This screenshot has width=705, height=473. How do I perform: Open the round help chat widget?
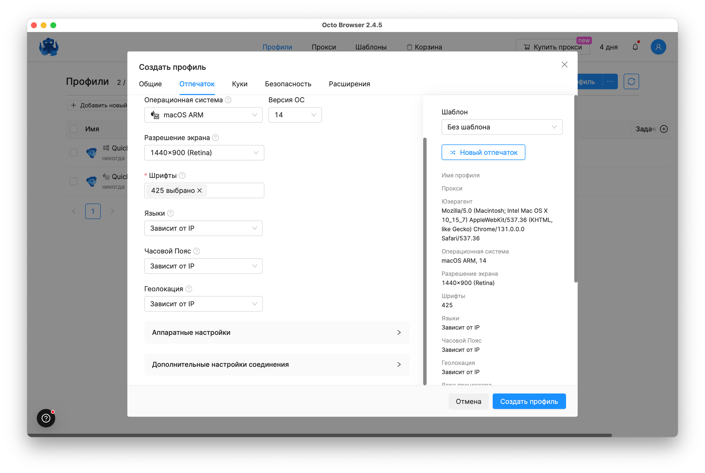(46, 418)
